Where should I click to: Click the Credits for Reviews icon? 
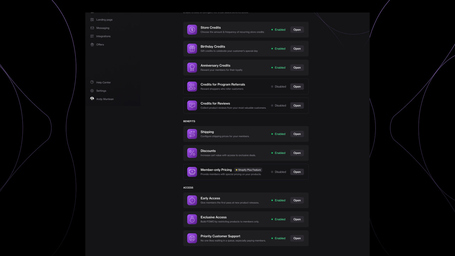(x=192, y=105)
